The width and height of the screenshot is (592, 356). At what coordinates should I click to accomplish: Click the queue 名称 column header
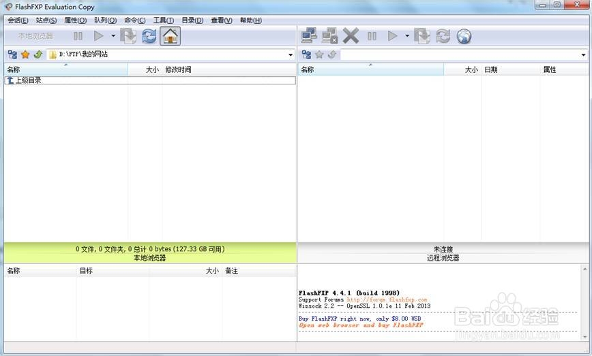coord(40,271)
